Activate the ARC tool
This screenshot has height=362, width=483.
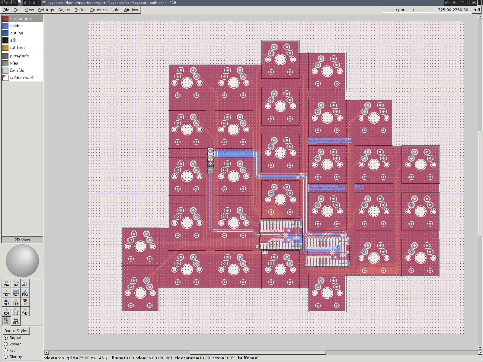(25, 283)
